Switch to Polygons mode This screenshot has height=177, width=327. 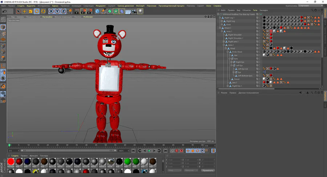pos(3,58)
